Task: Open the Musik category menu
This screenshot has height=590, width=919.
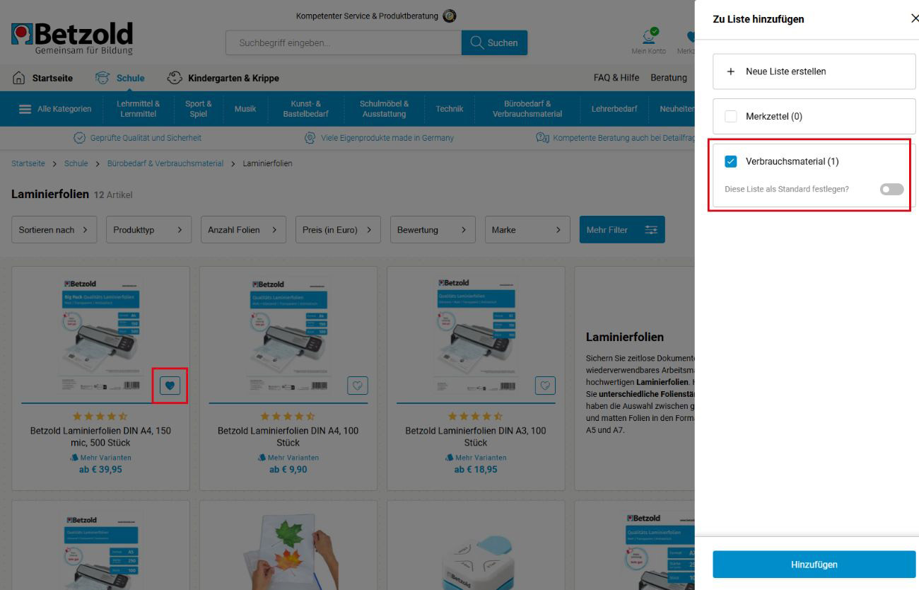Action: [x=245, y=109]
